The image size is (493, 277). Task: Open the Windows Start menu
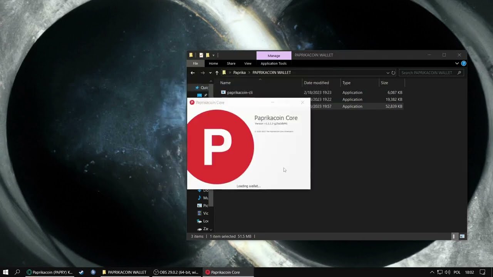coord(6,272)
